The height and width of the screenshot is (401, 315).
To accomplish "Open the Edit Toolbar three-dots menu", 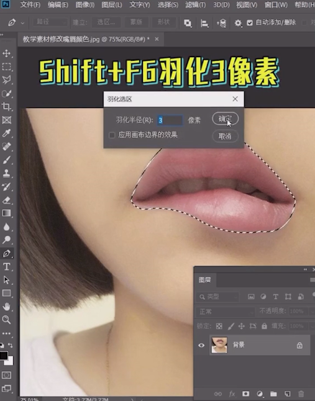I will click(7, 333).
